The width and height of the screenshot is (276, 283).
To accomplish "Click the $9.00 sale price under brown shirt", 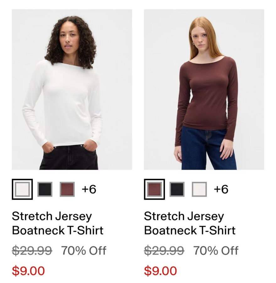I will 160,271.
